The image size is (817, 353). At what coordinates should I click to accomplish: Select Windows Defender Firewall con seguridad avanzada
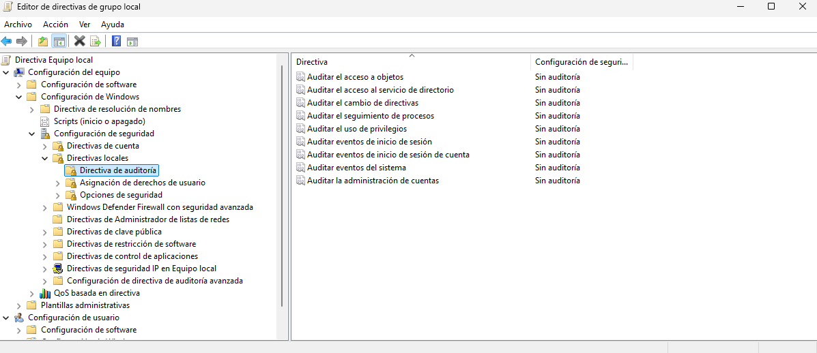point(160,207)
